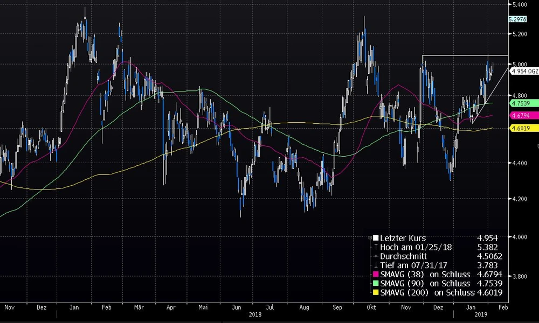Click the white Letzter Kurs legend swatch
The width and height of the screenshot is (539, 323).
click(x=376, y=237)
